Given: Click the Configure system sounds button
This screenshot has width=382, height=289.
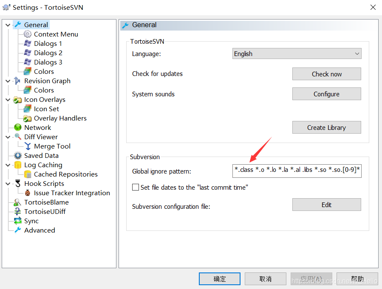Looking at the screenshot, I should (x=326, y=94).
